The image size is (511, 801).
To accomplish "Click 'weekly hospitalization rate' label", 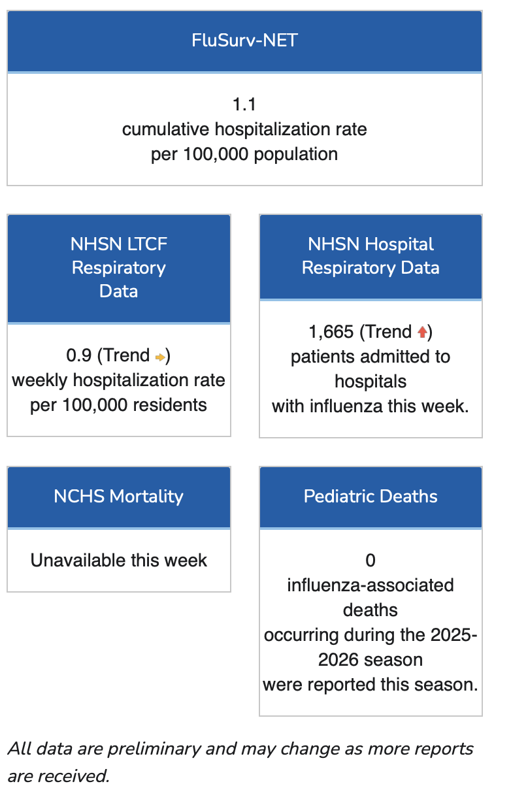I will 119,380.
